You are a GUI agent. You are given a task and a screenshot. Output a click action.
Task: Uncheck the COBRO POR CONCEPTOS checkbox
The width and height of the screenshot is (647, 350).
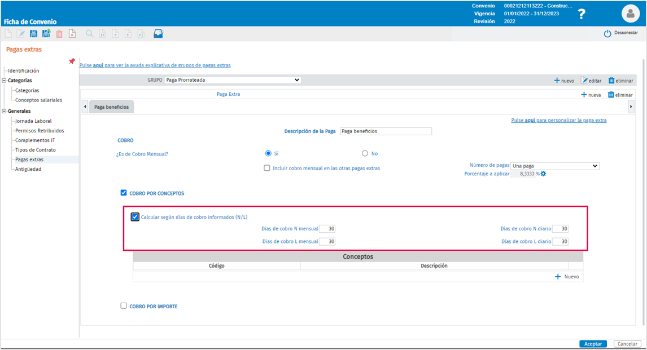tap(124, 193)
